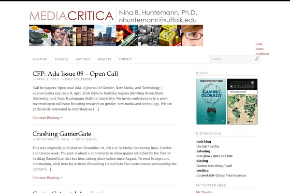290x193 pixels.
Task: Open the CONTACT page
Action: click(x=125, y=59)
